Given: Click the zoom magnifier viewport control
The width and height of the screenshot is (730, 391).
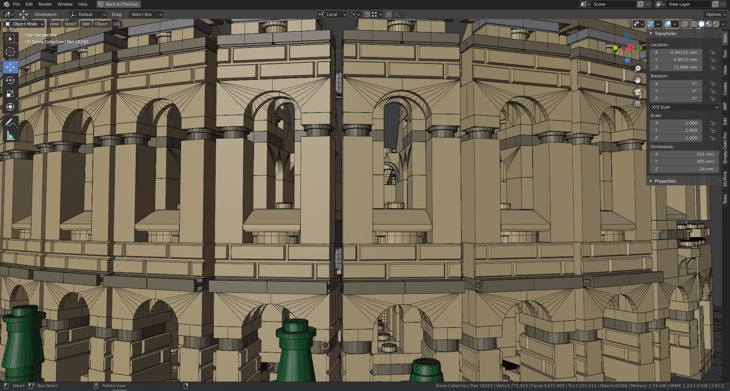Looking at the screenshot, I should click(638, 69).
